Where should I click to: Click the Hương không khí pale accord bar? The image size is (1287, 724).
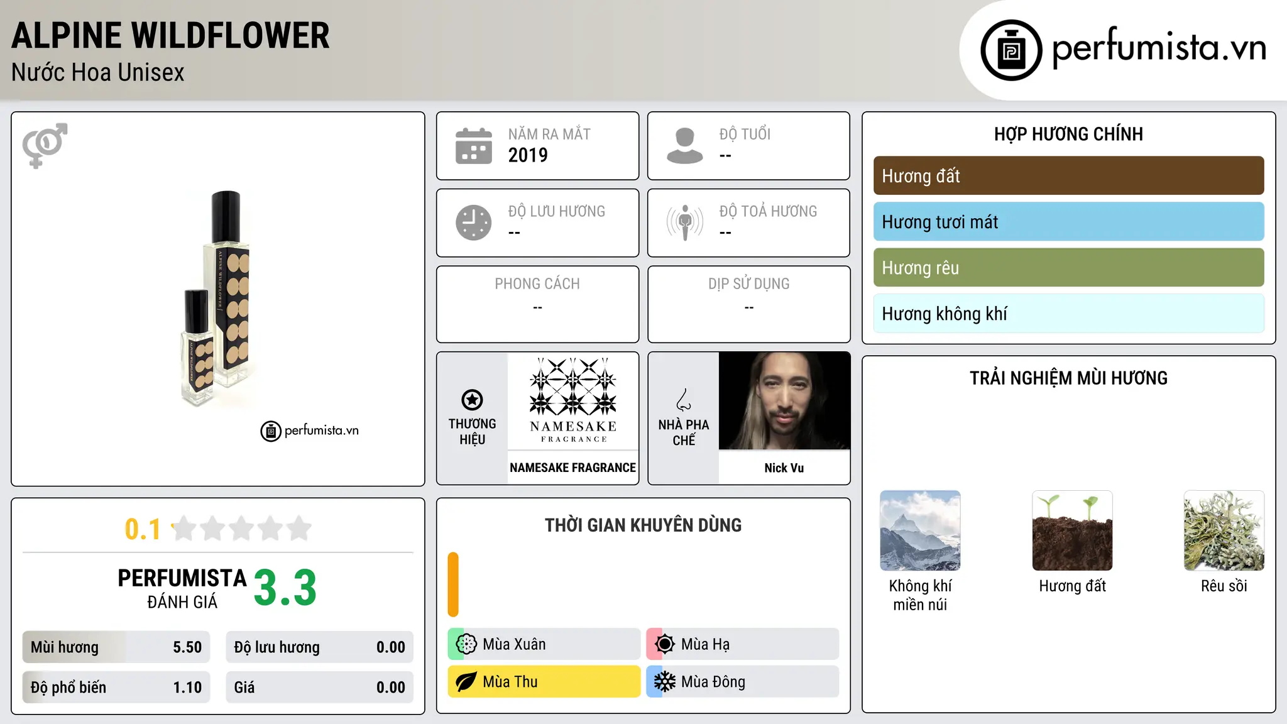point(1068,314)
